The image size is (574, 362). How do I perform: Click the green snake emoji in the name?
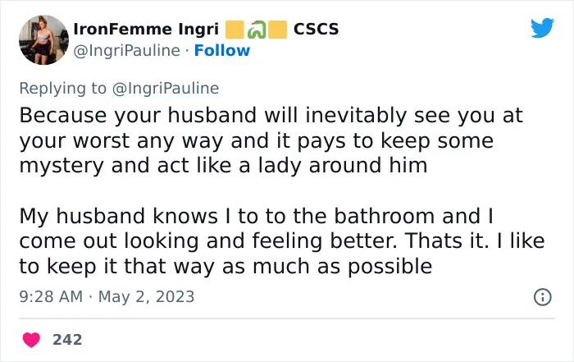coord(256,30)
